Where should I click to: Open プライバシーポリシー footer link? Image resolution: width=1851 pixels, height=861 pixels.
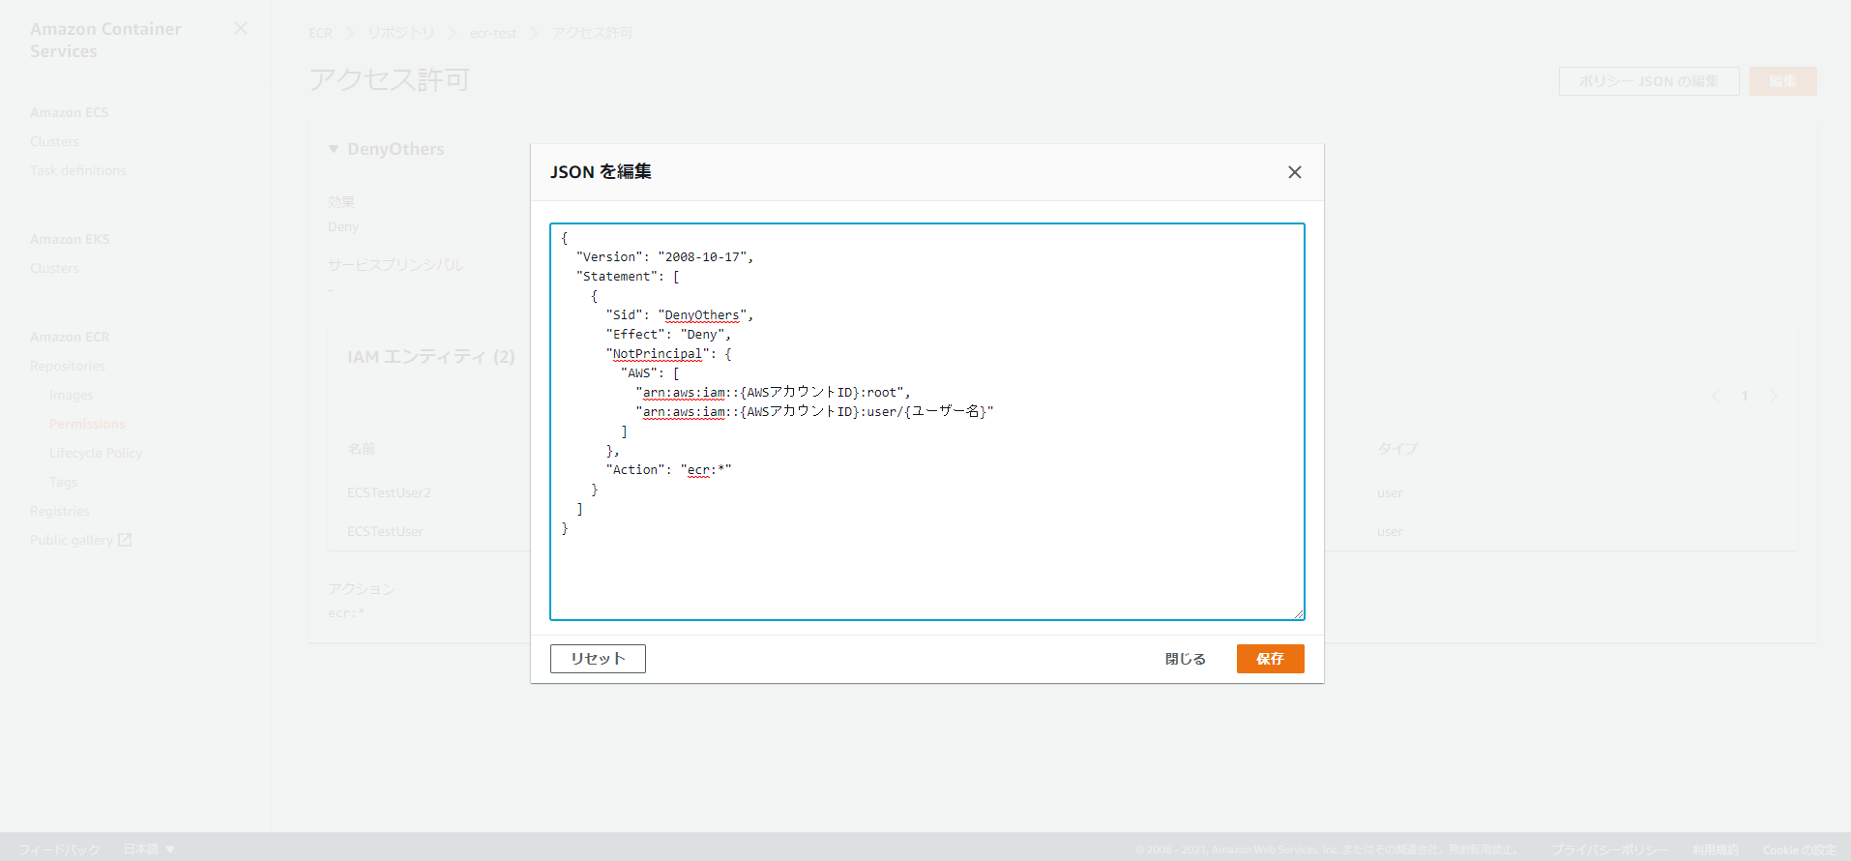tap(1609, 849)
